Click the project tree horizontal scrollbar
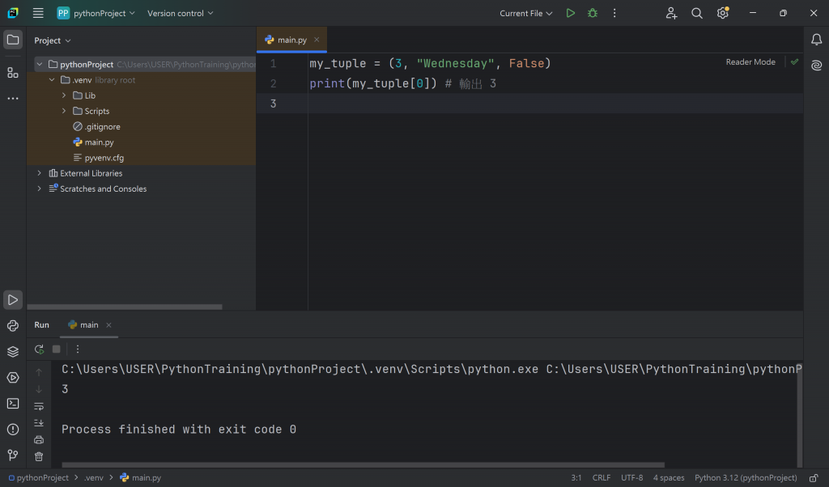The image size is (829, 487). click(125, 307)
